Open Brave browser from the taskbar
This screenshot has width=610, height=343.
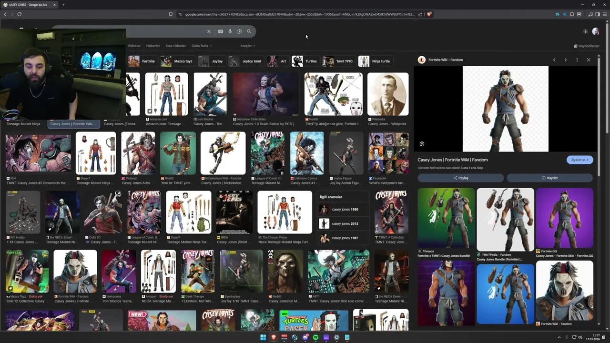pos(274,337)
